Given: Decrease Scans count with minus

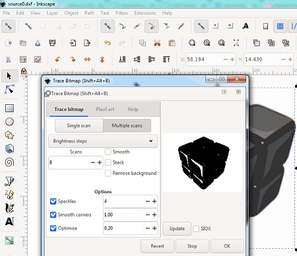Looking at the screenshot, I should pos(93,162).
